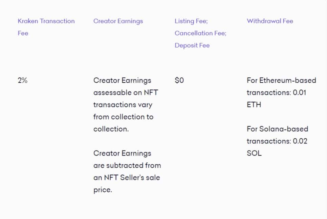Click the Kraken Transaction Fee column header
This screenshot has width=327, height=219.
(46, 21)
